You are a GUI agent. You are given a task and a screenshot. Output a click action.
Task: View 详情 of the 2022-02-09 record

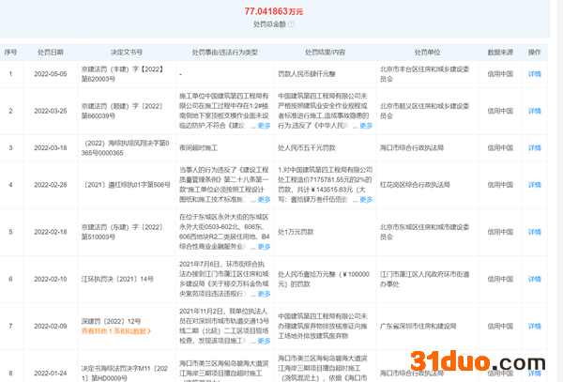pos(535,325)
